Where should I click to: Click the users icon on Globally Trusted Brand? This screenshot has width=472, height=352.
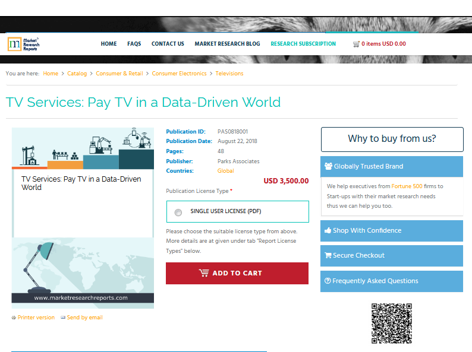(328, 166)
